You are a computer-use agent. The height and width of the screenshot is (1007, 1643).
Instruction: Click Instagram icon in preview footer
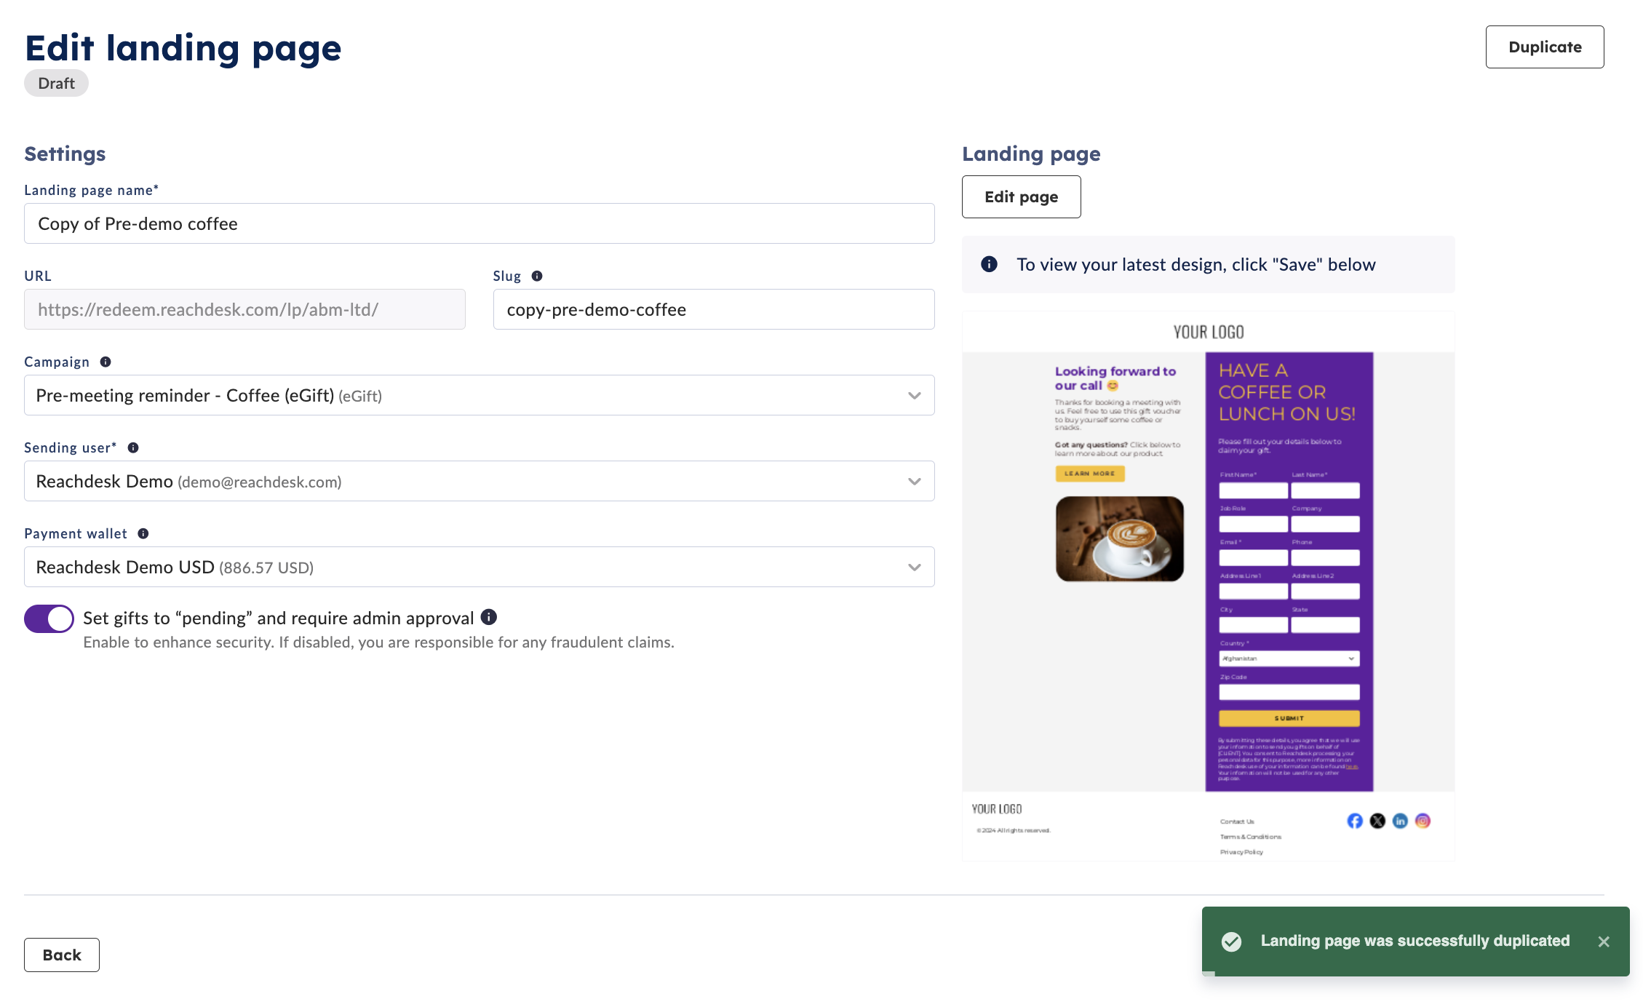[x=1423, y=821]
